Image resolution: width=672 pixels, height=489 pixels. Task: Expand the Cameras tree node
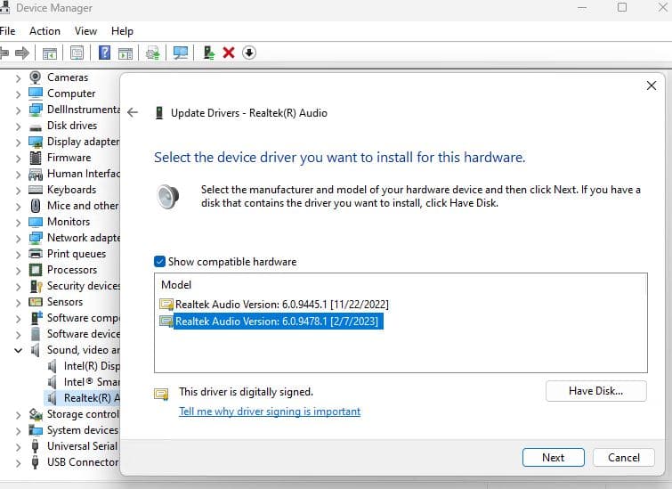[19, 77]
